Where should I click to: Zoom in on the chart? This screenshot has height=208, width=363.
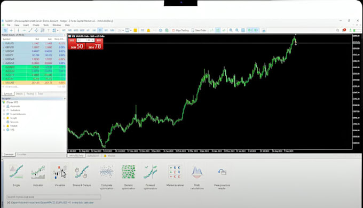[231, 30]
